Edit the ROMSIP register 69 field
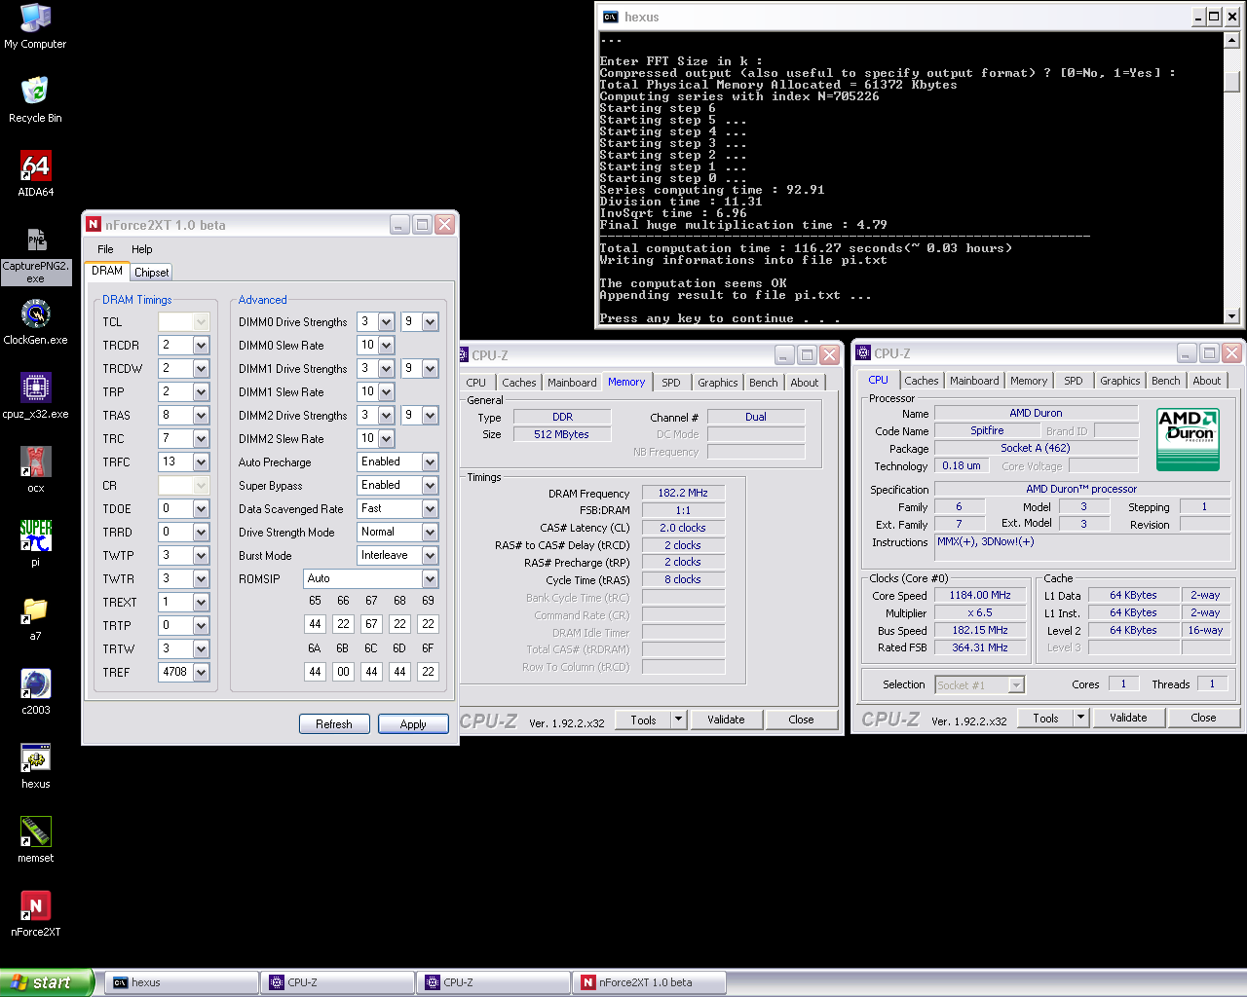 pyautogui.click(x=428, y=624)
